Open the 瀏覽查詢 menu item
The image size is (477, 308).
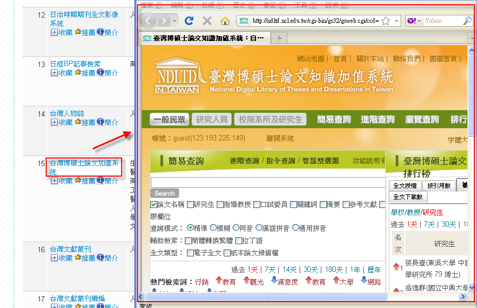pyautogui.click(x=422, y=119)
